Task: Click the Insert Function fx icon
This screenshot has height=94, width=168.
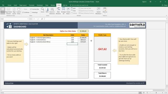Action: 42,19
